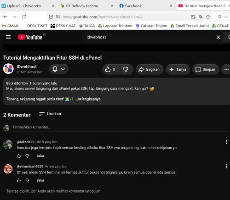Open the TAIGA bookmark

point(87,26)
